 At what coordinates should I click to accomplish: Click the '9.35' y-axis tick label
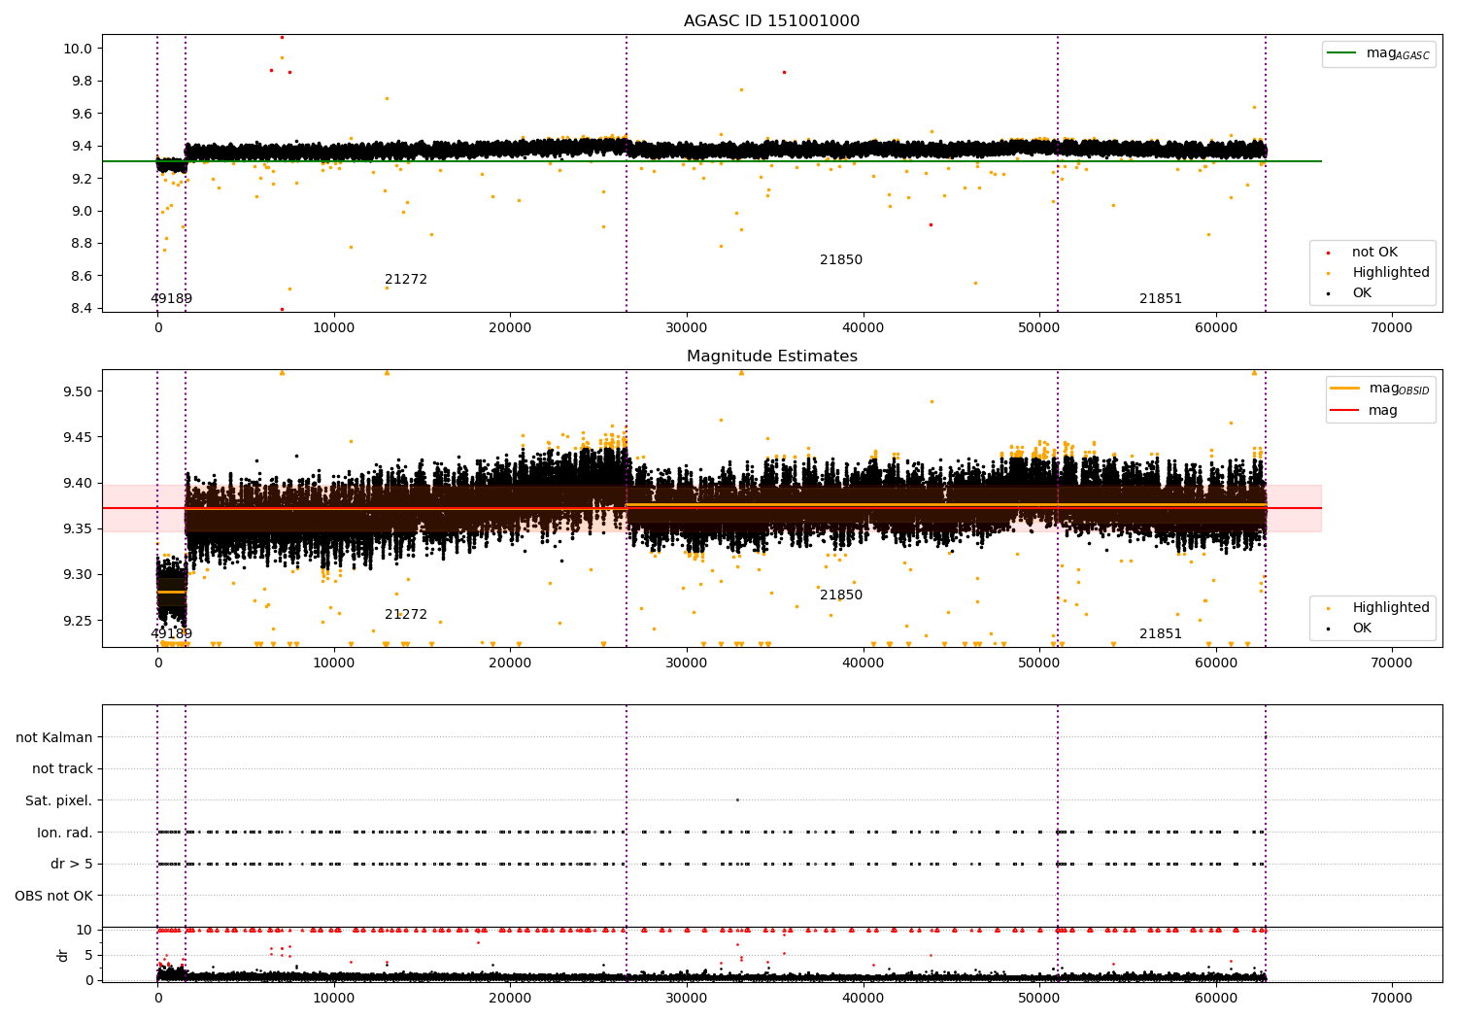79,528
